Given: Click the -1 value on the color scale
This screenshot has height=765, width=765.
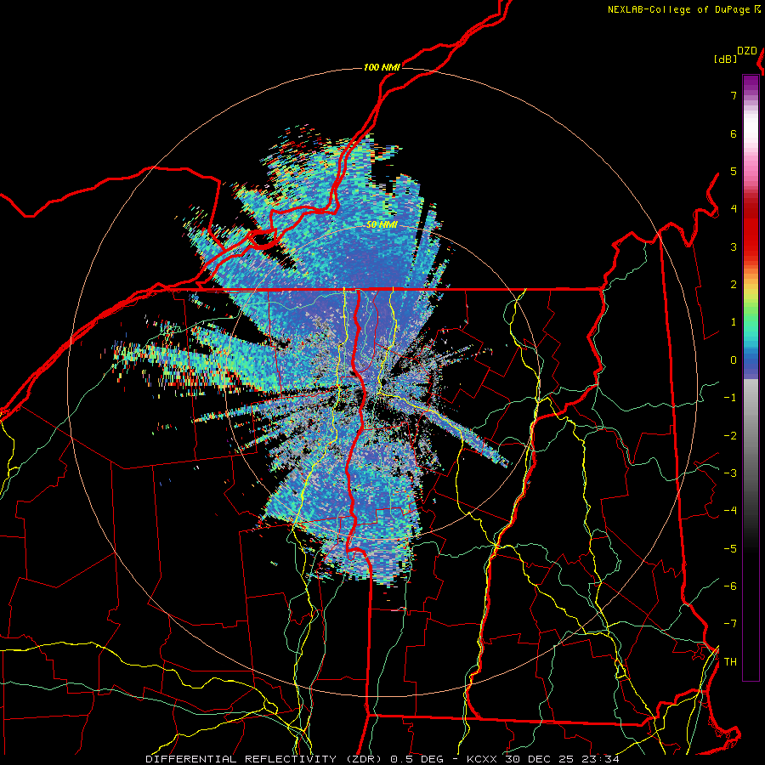Looking at the screenshot, I should click(730, 398).
